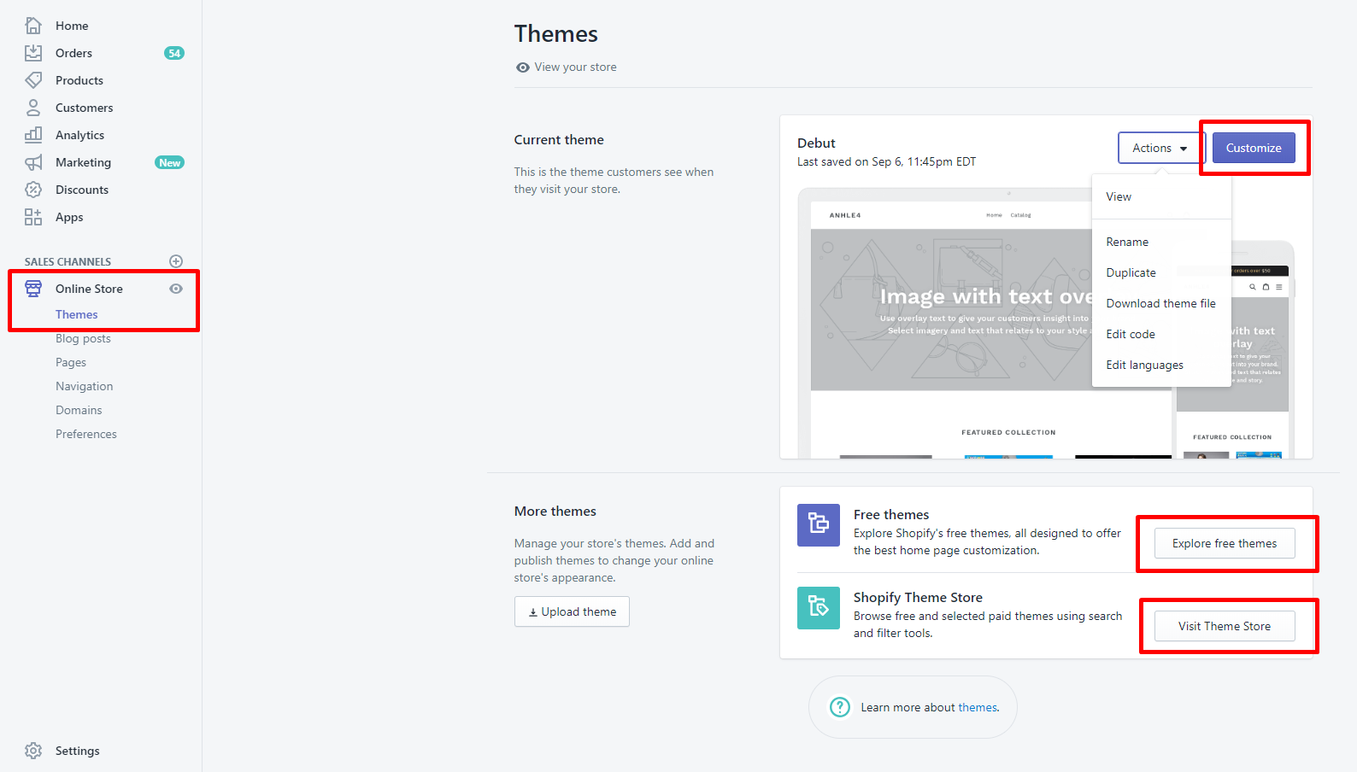Image resolution: width=1357 pixels, height=772 pixels.
Task: Click the Settings gear icon
Action: point(33,751)
